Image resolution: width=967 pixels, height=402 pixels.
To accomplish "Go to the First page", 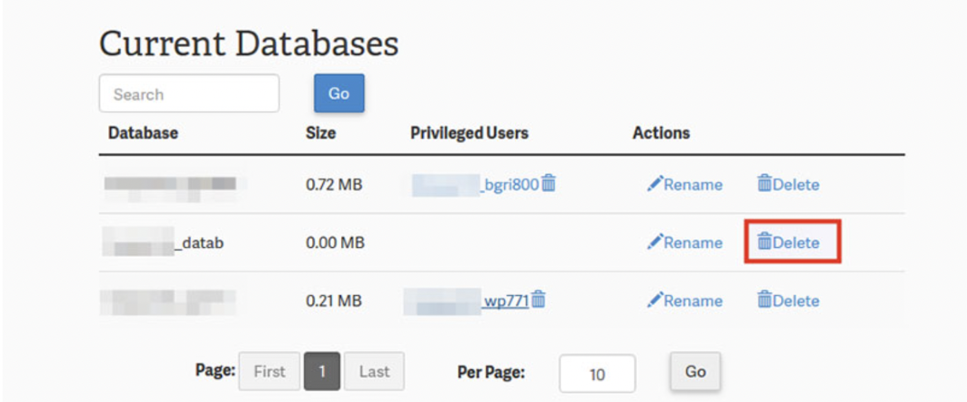I will click(269, 372).
